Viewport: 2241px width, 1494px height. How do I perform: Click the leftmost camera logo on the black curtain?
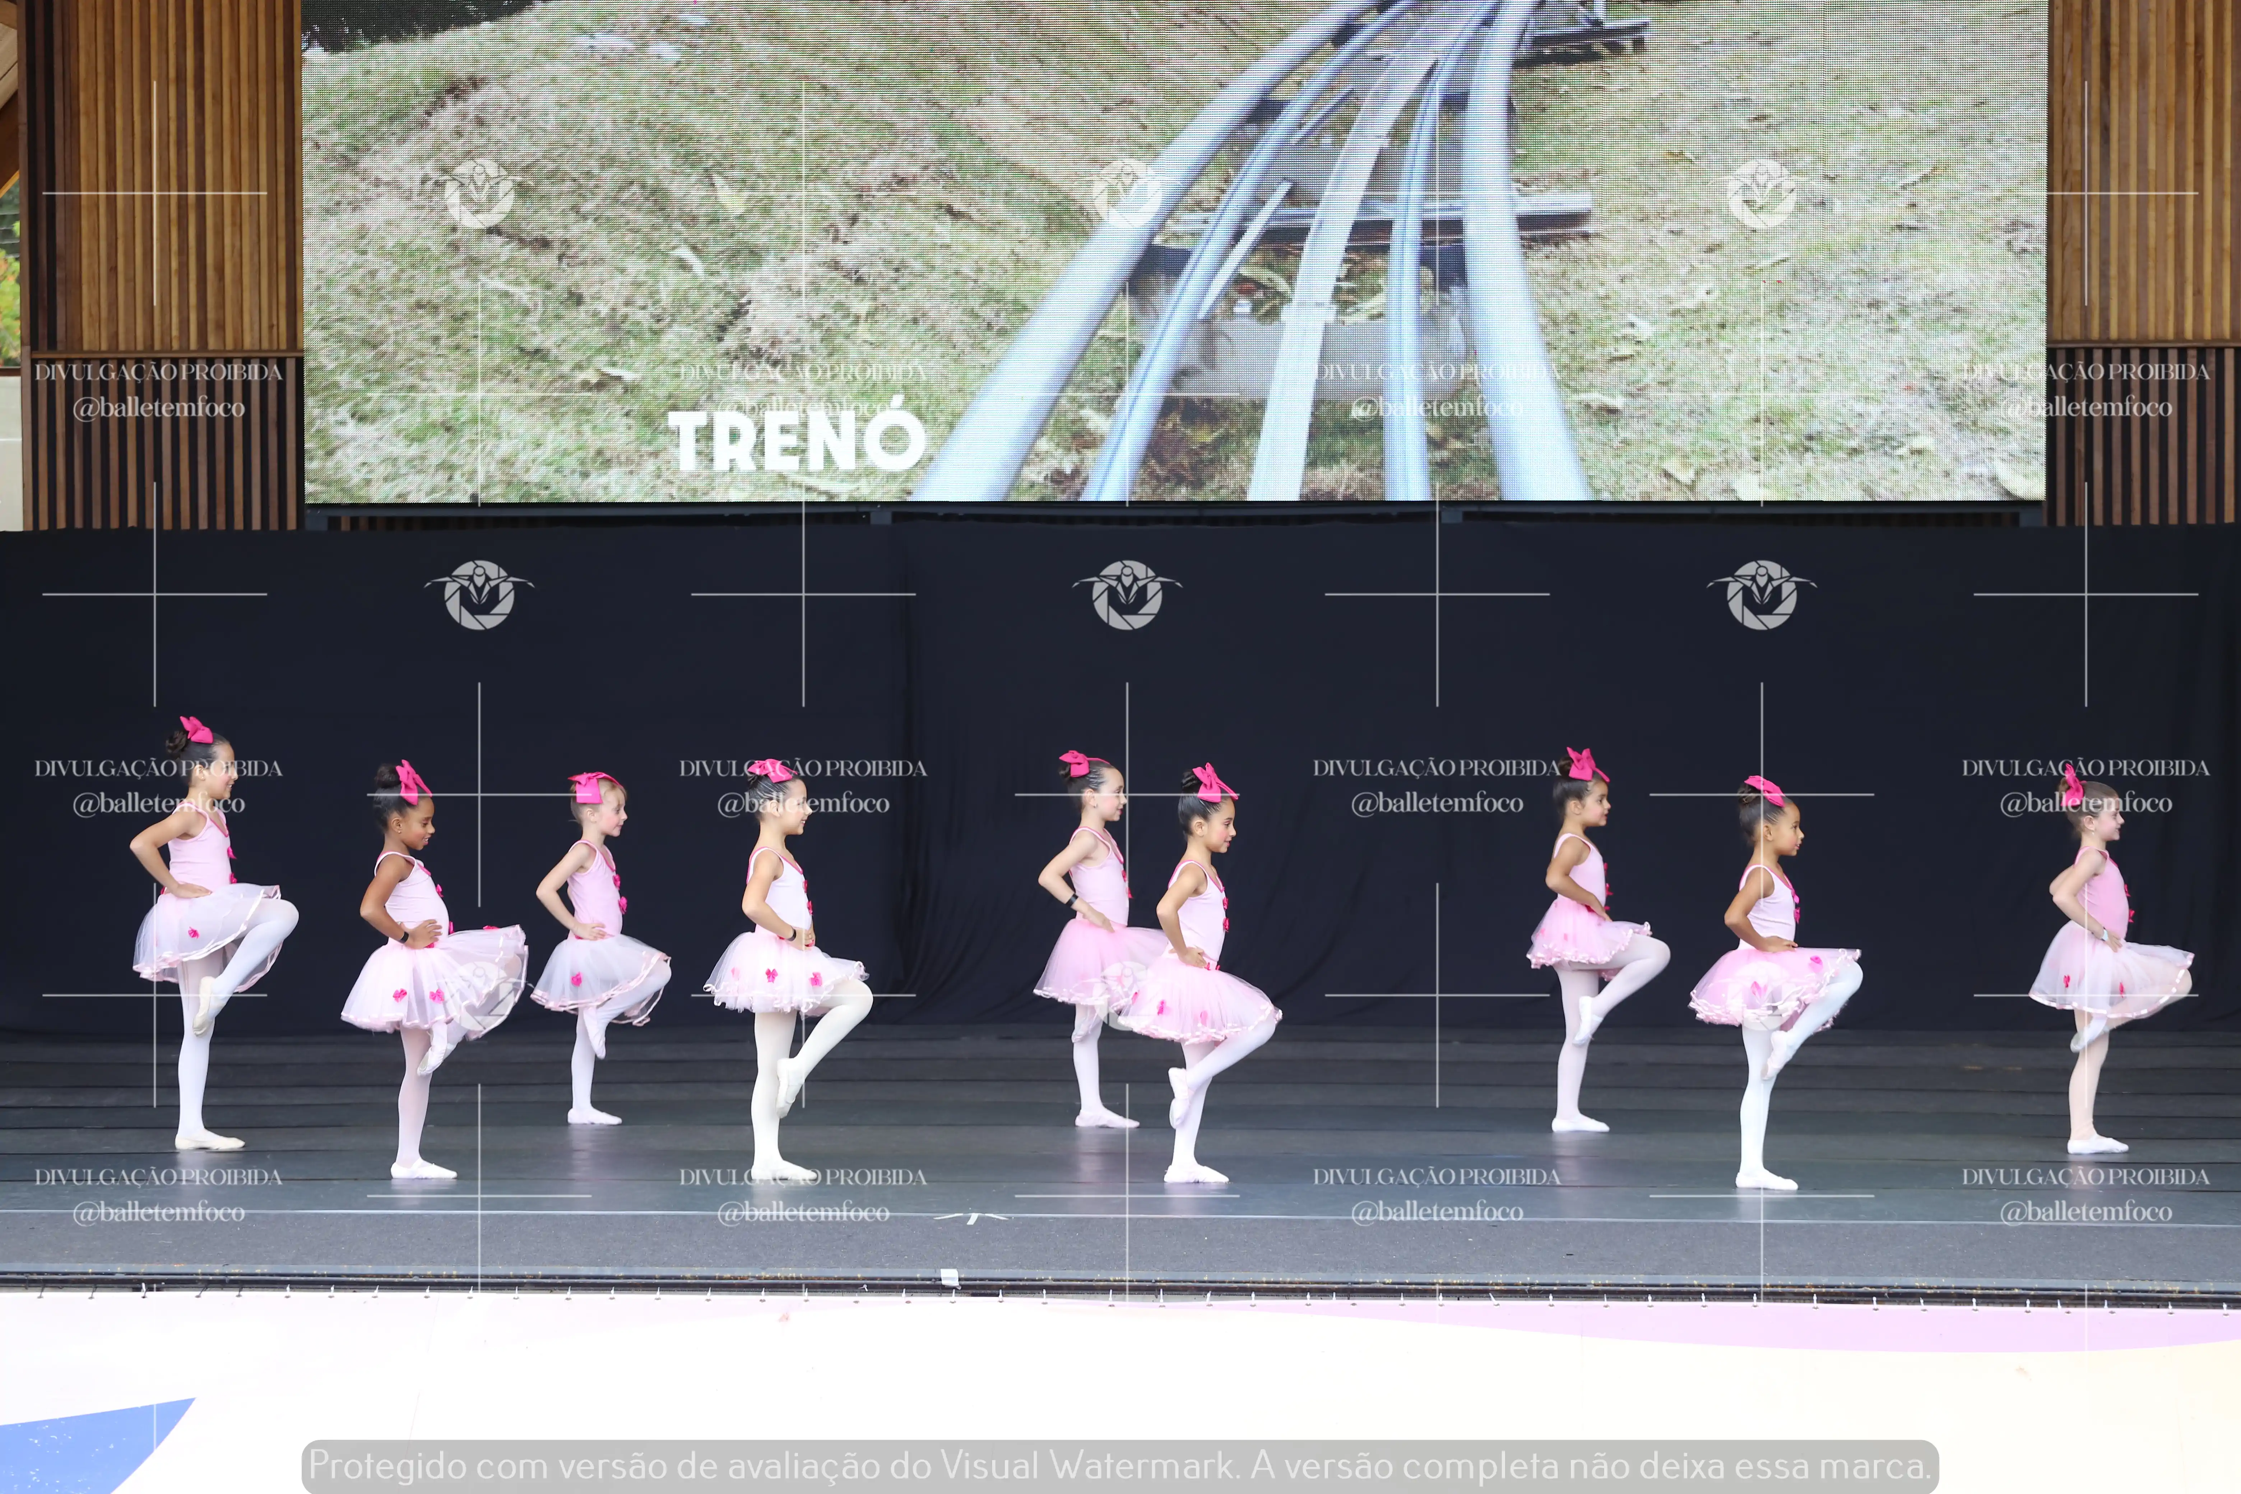(x=479, y=595)
